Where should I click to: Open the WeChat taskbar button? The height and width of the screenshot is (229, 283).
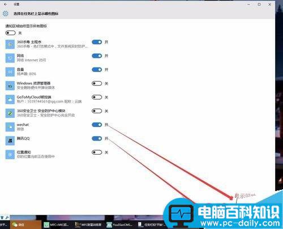pos(25,224)
